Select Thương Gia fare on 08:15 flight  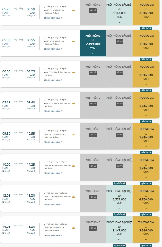pyautogui.click(x=146, y=105)
